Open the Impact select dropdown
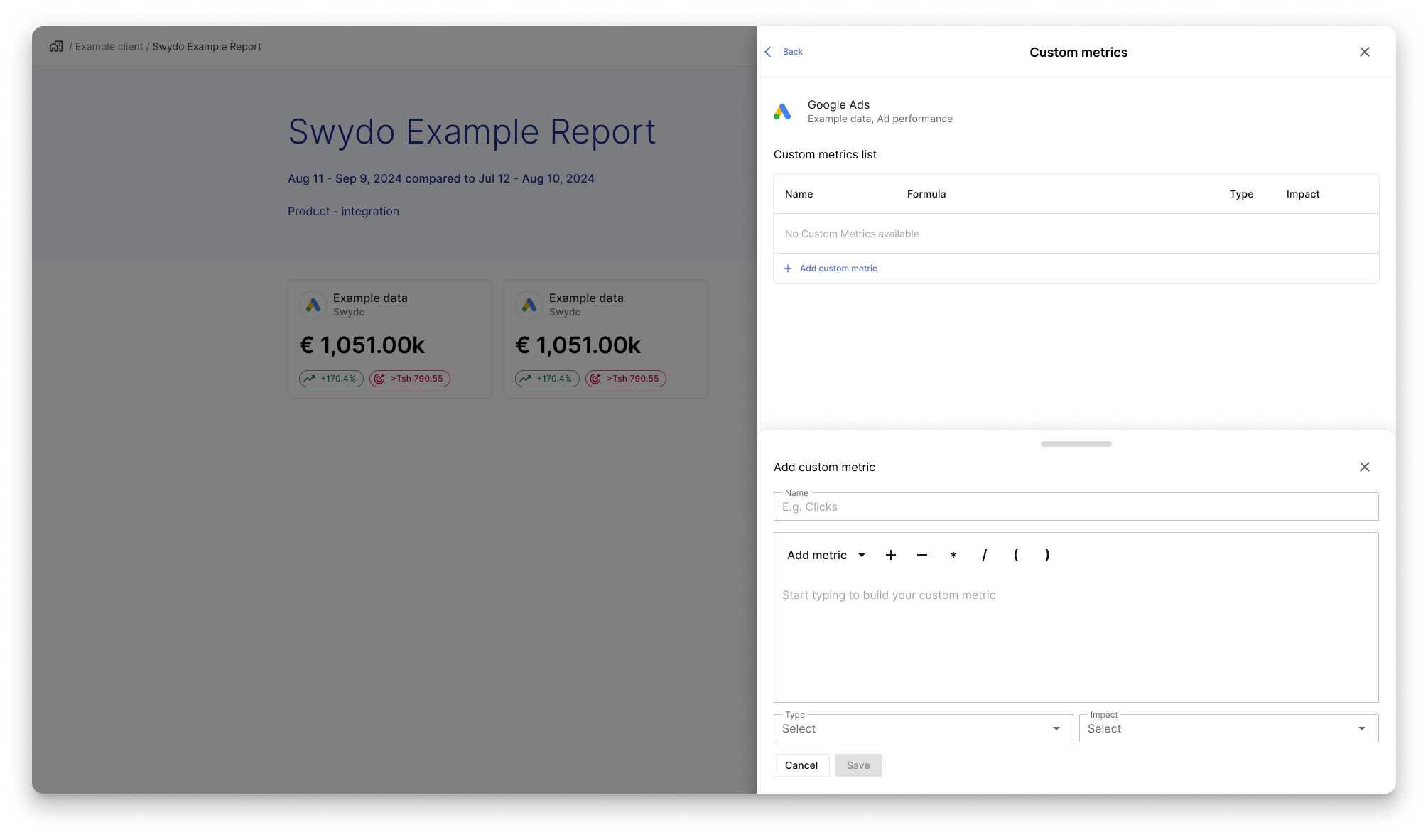This screenshot has height=832, width=1428. (x=1228, y=728)
